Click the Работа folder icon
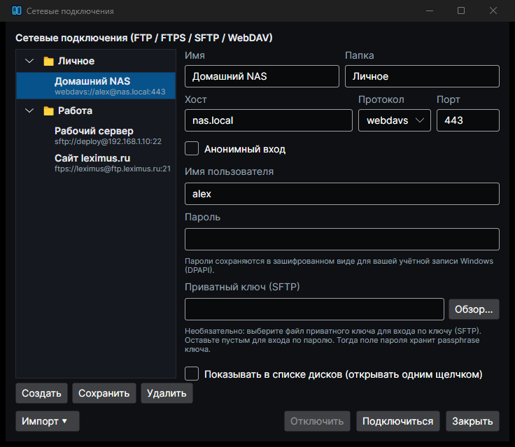The image size is (515, 447). (48, 111)
